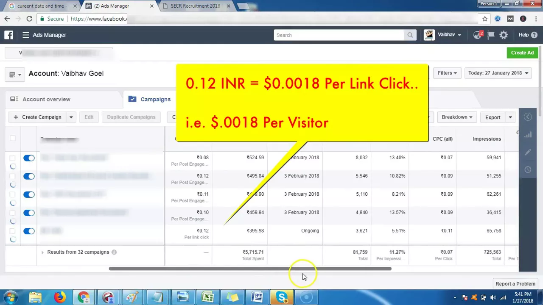Click the search magnifier icon
Viewport: 543px width, 305px height.
[410, 35]
